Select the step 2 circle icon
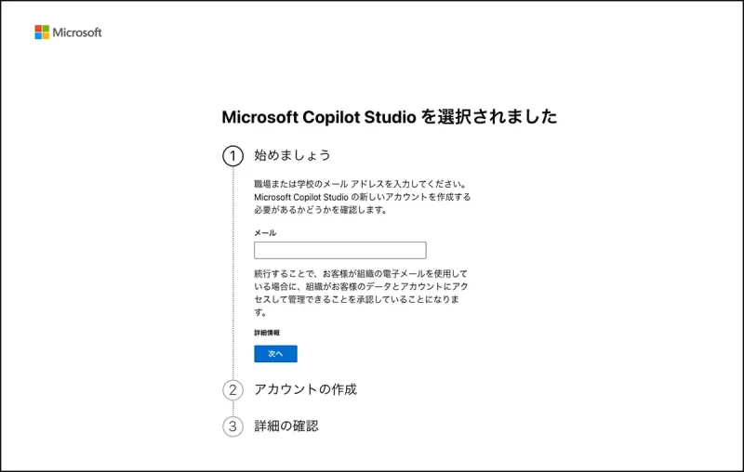 pyautogui.click(x=232, y=390)
